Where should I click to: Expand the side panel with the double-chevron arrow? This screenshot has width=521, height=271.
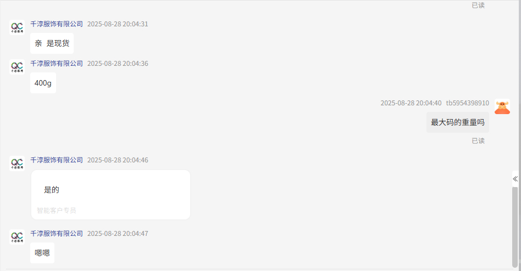click(x=515, y=179)
